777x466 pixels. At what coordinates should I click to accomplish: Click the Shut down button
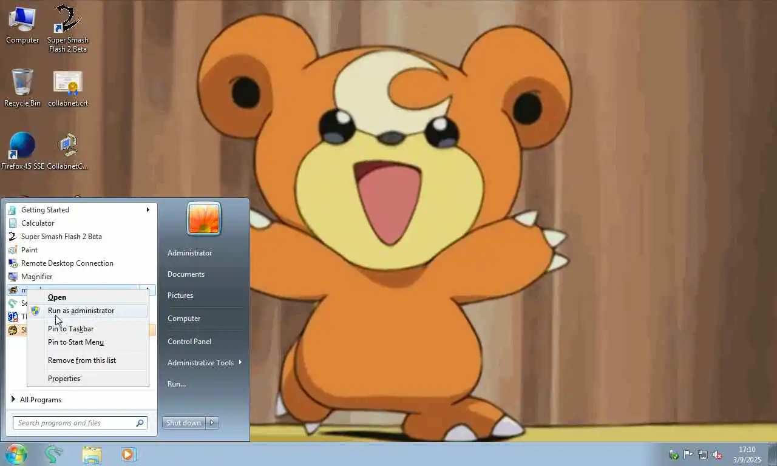pos(184,423)
